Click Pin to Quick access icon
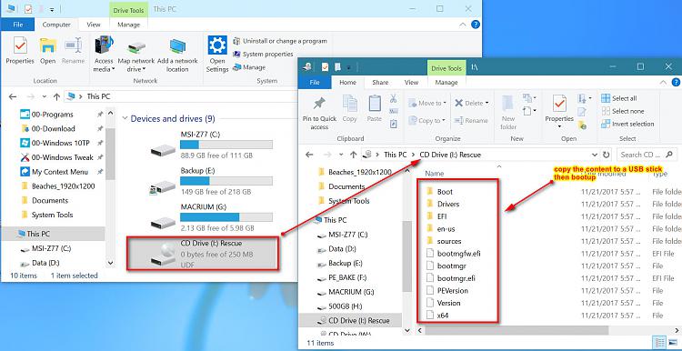 pyautogui.click(x=319, y=104)
